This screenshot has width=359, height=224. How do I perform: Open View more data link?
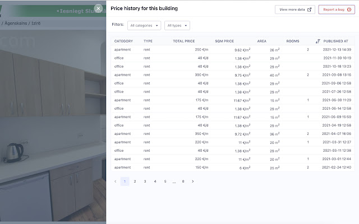[295, 10]
